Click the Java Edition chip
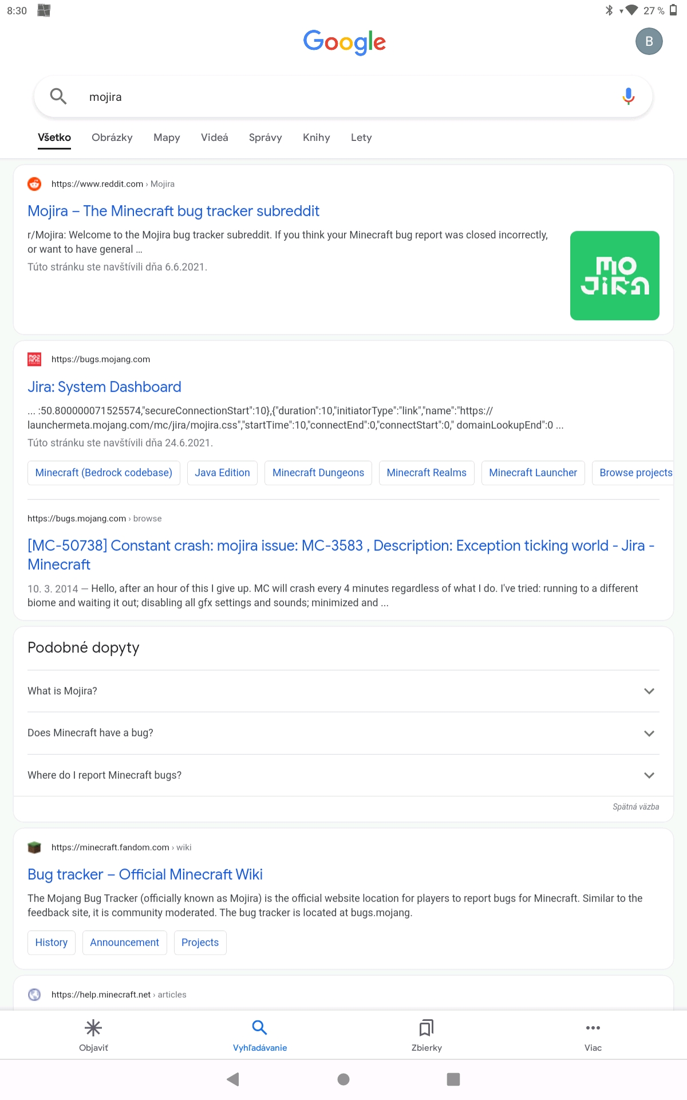Viewport: 687px width, 1100px height. pos(222,473)
